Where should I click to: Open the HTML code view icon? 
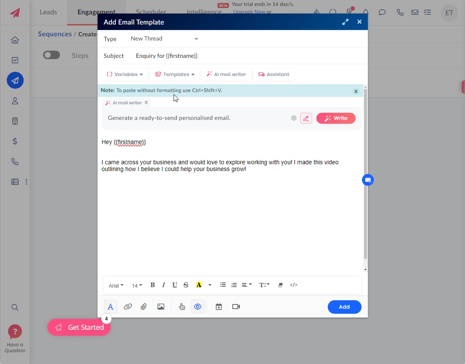click(x=294, y=285)
